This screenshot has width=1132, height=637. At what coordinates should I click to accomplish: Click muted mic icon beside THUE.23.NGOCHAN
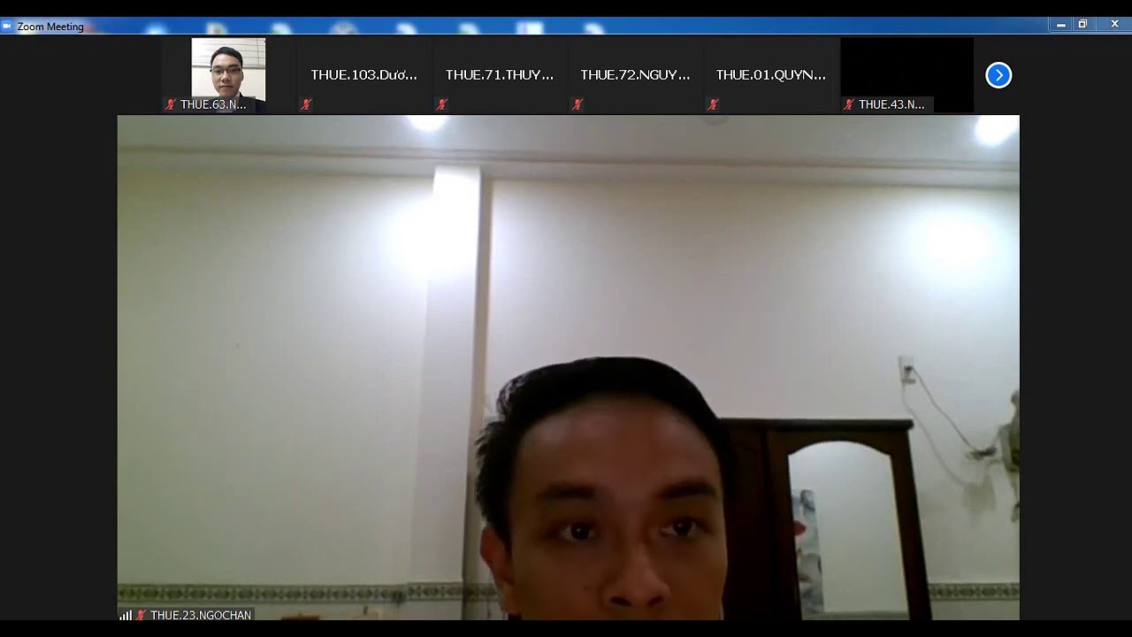pyautogui.click(x=141, y=615)
